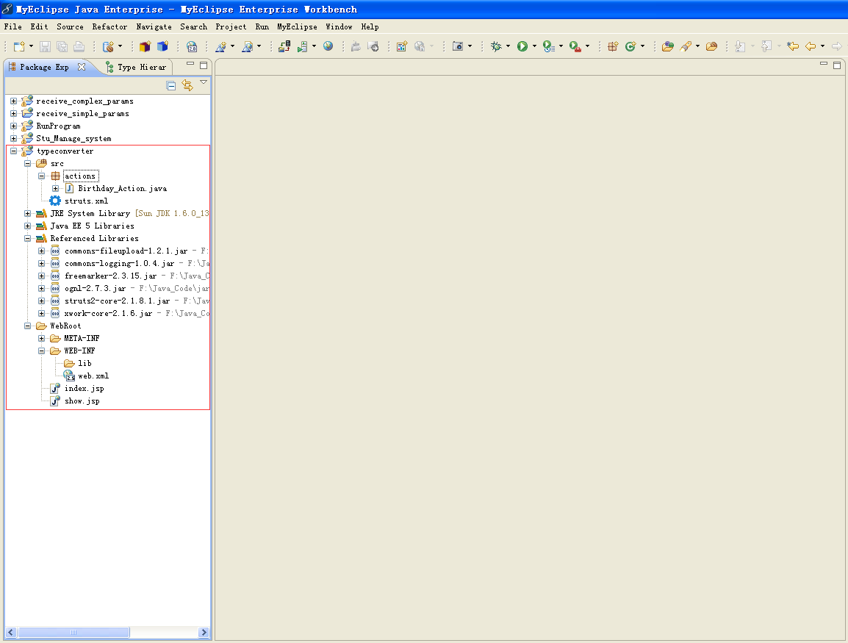Click the New Java Class green C icon
Viewport: 848px width, 643px height.
[x=630, y=46]
